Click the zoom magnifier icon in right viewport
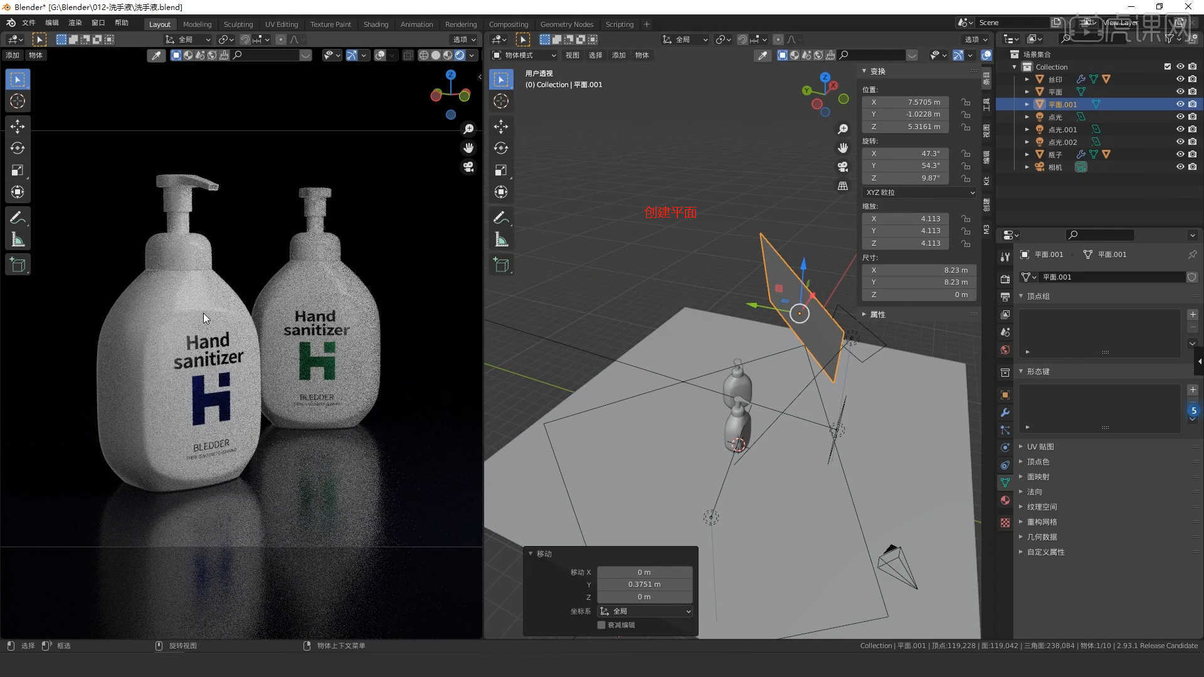Image resolution: width=1204 pixels, height=677 pixels. [843, 129]
